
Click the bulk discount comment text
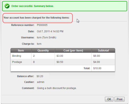[57, 88]
